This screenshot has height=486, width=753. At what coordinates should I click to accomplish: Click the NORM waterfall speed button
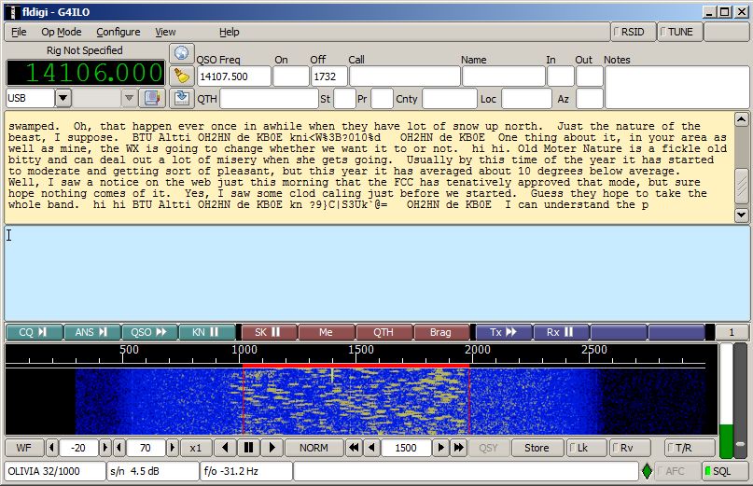314,448
